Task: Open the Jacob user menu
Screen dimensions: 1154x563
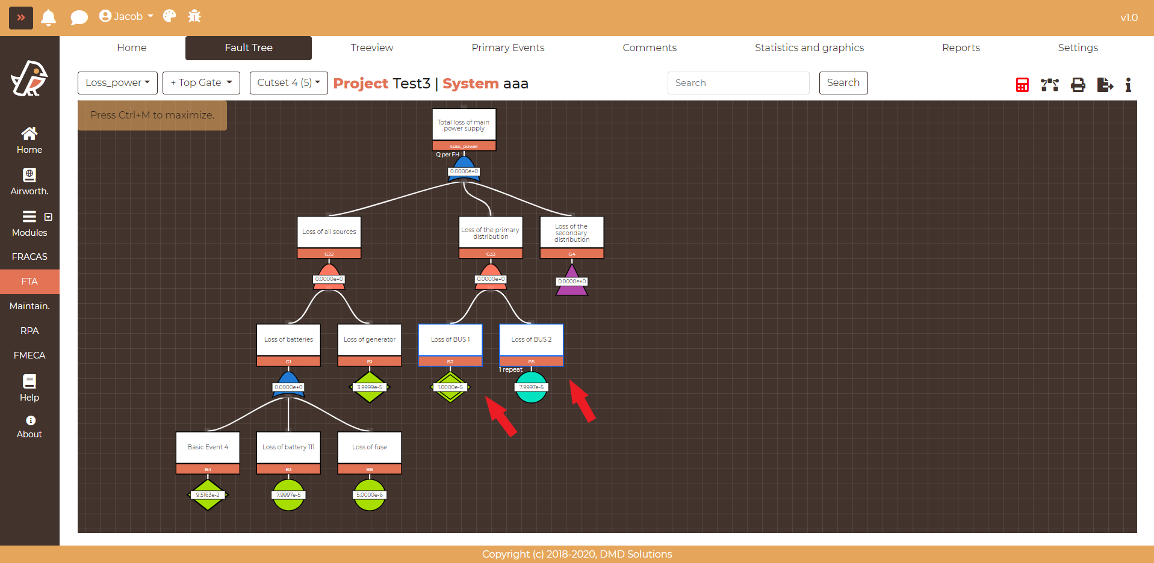Action: [x=126, y=16]
